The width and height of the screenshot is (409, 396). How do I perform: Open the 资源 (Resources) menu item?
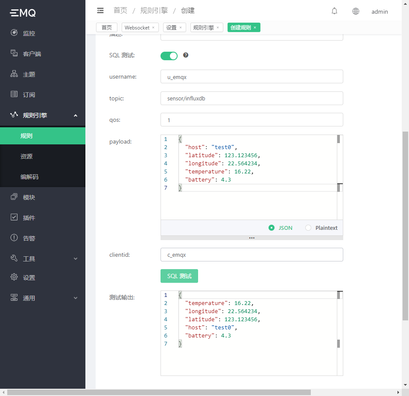26,156
